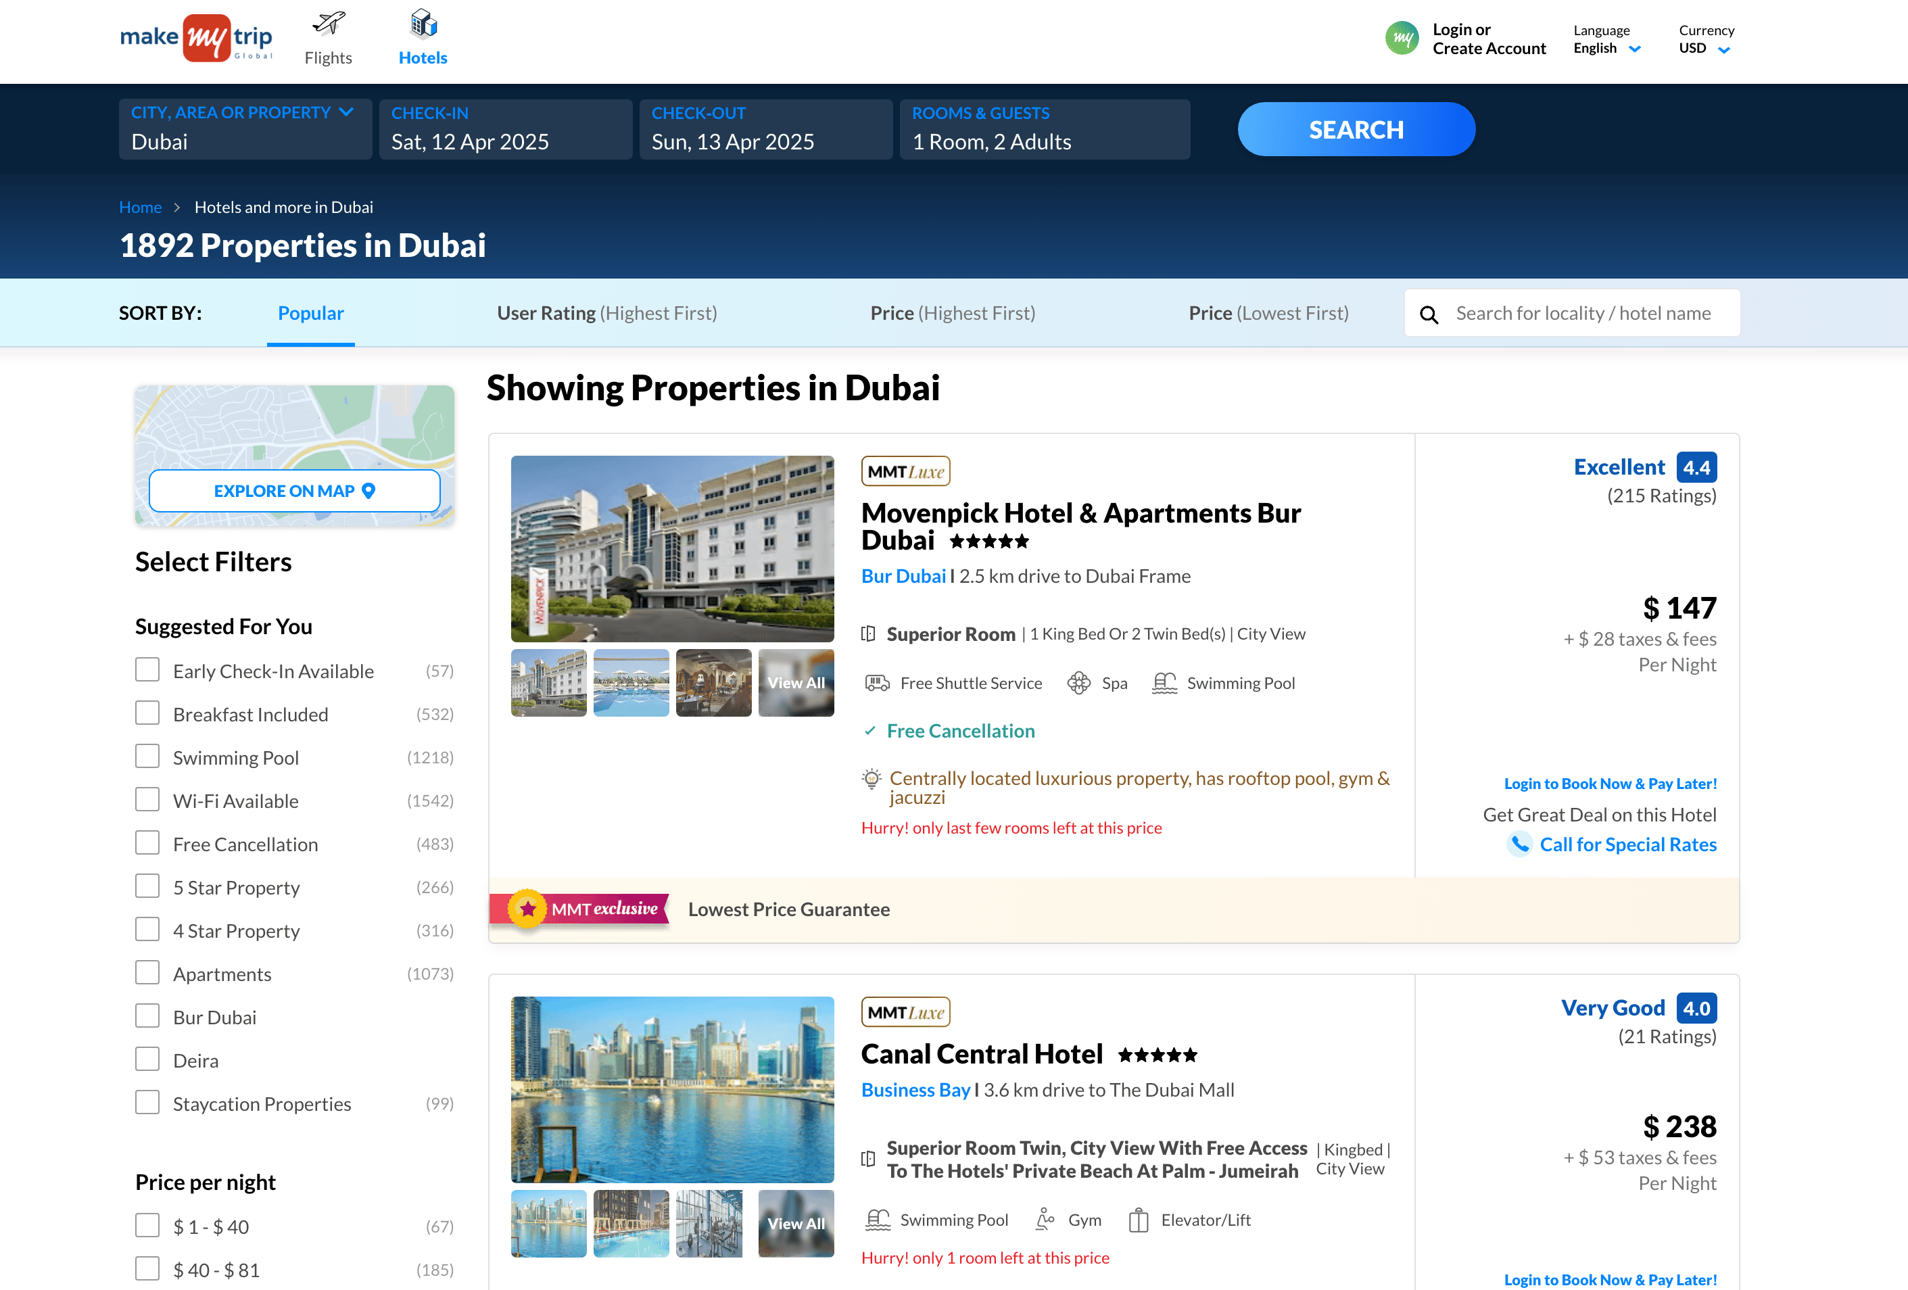Select the Wi-Fi Available filter
Image resolution: width=1908 pixels, height=1290 pixels.
click(x=148, y=800)
